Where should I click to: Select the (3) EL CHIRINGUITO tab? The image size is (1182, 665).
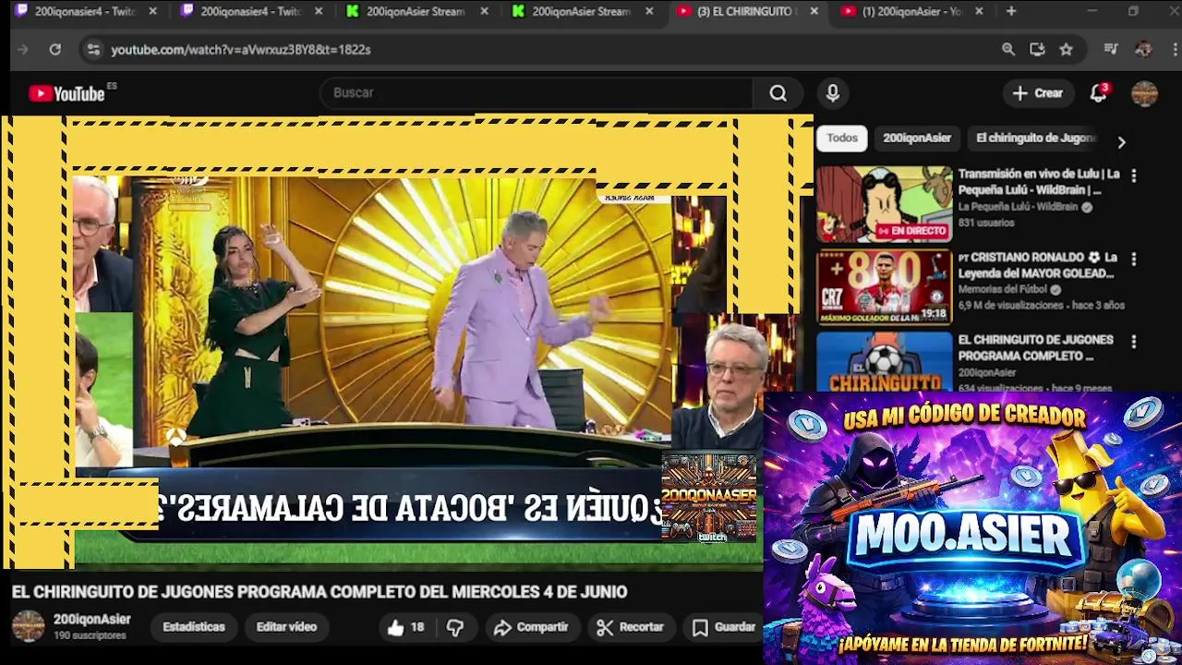[746, 11]
